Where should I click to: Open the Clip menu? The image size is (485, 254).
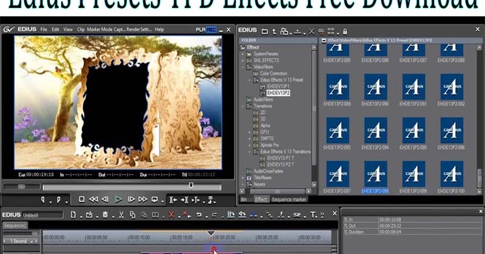click(x=81, y=29)
